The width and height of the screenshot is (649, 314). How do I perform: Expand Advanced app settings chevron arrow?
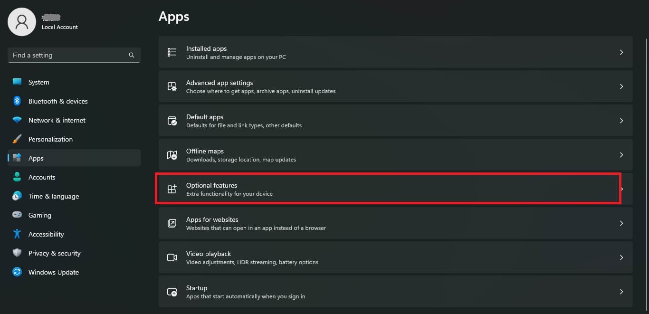(x=621, y=86)
